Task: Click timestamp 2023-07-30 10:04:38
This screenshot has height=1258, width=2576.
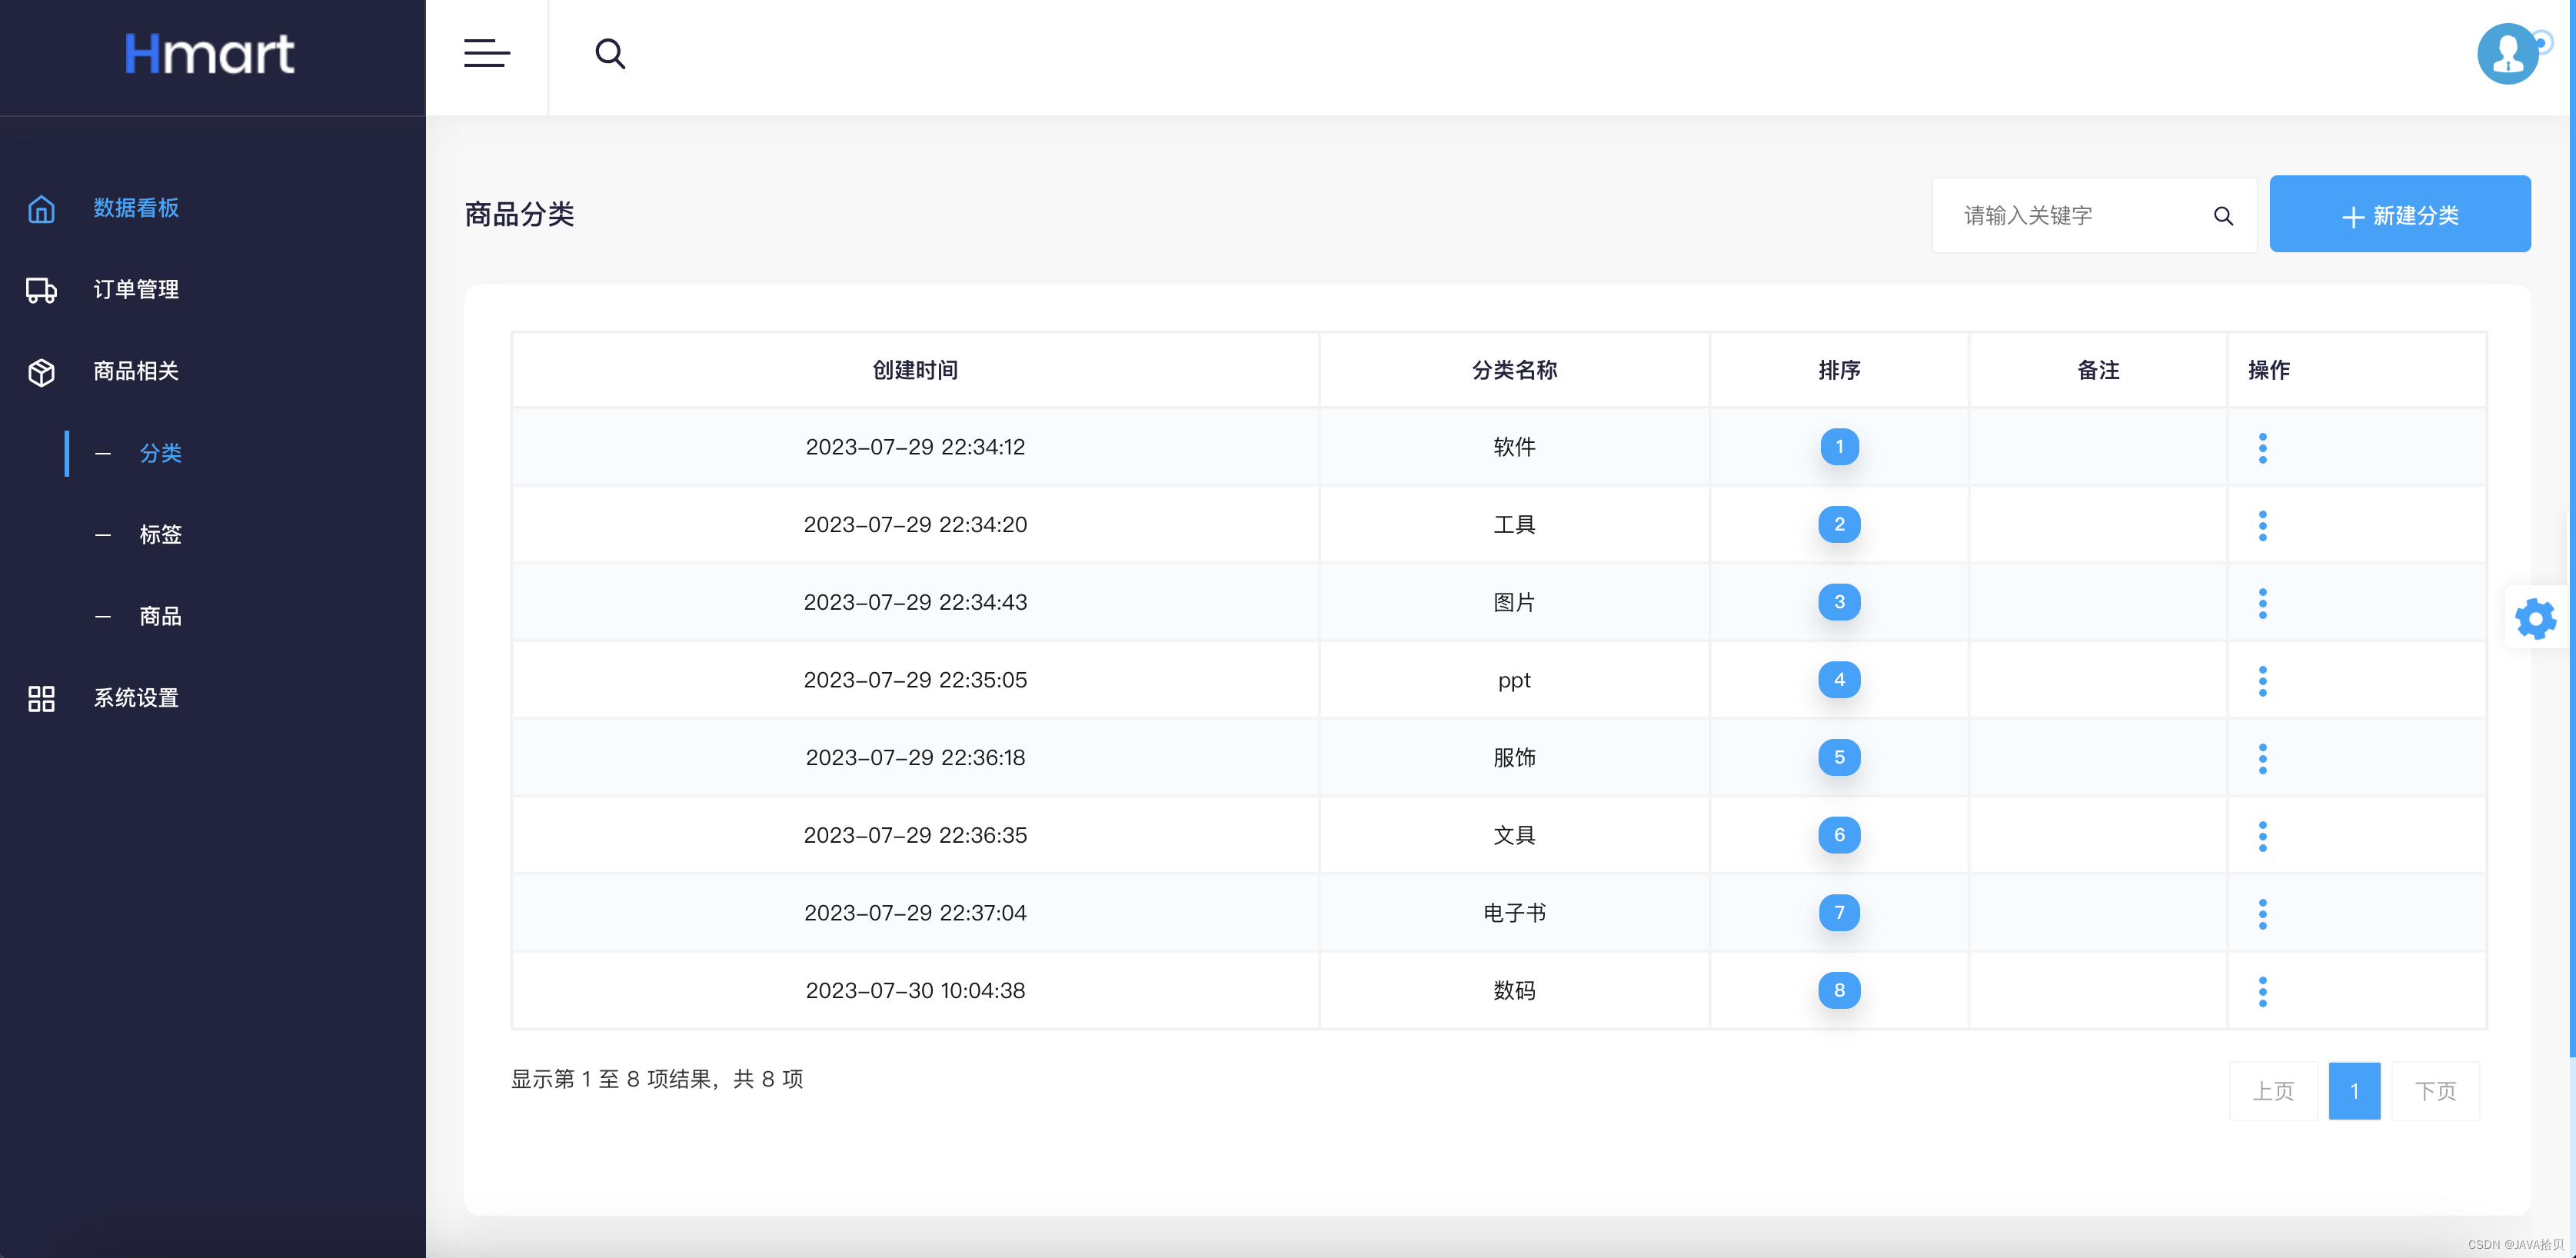Action: click(x=915, y=991)
